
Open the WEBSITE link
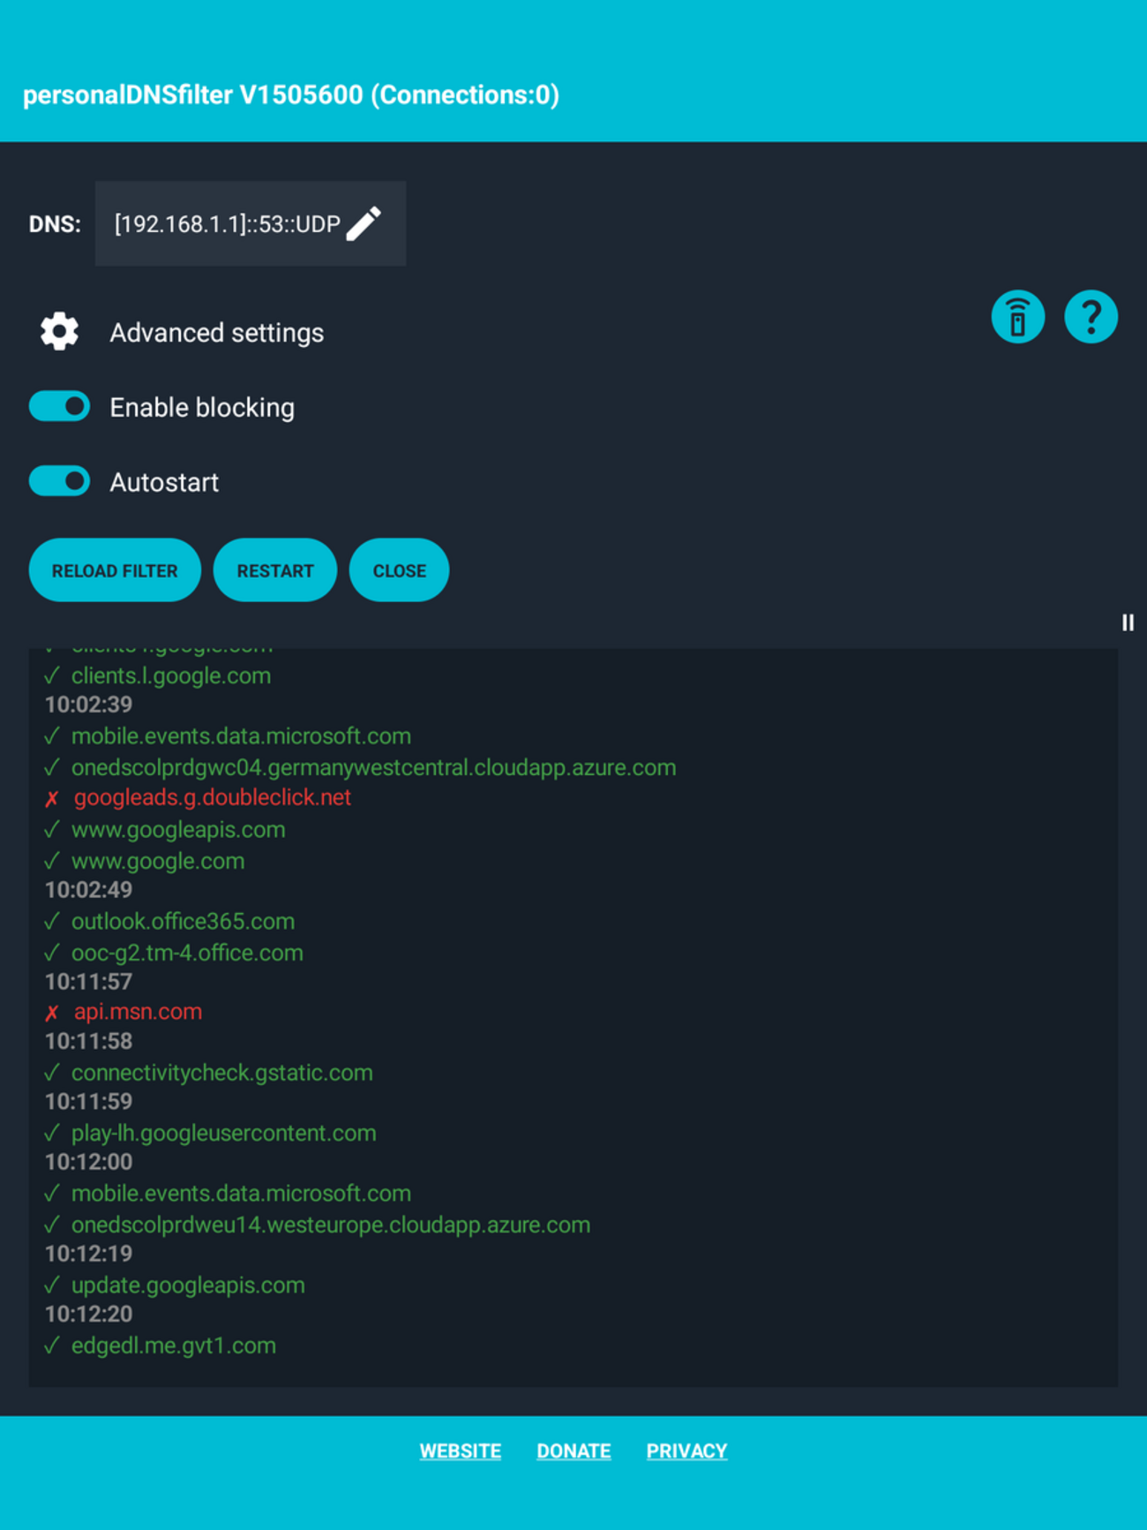point(461,1451)
